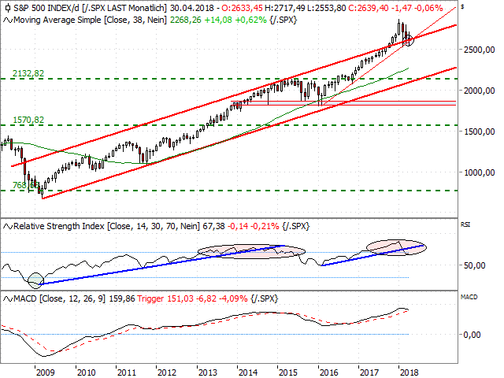Click the Relative Strength Index label
504x378 pixels.
(59, 226)
